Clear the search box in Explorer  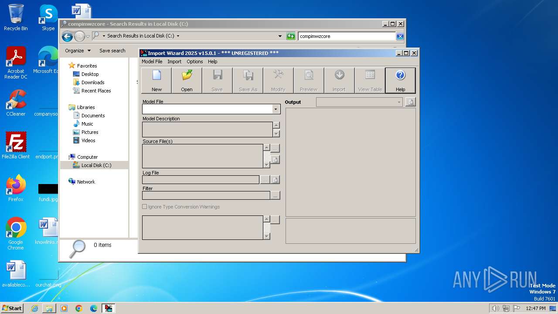[400, 36]
